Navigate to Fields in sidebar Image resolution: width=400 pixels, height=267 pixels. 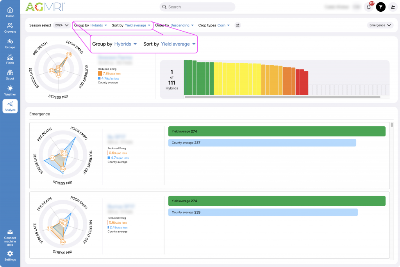point(10,59)
